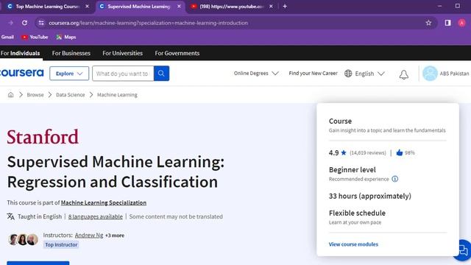The height and width of the screenshot is (265, 471).
Task: Expand Online Degrees dropdown
Action: click(x=256, y=74)
